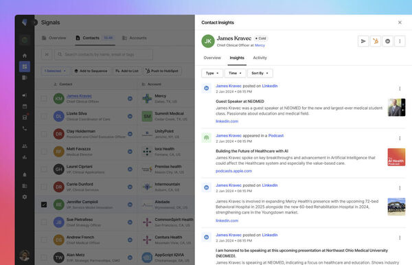Click the Account column header
The height and width of the screenshot is (265, 412).
(152, 84)
